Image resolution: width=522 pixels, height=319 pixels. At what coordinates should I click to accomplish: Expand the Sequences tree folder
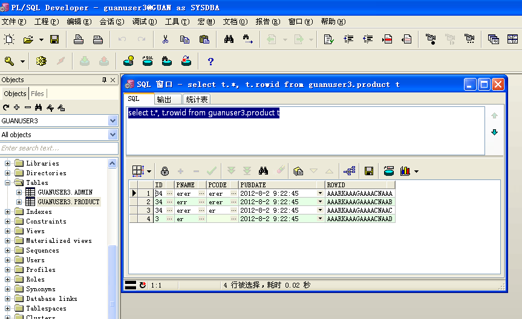point(7,250)
